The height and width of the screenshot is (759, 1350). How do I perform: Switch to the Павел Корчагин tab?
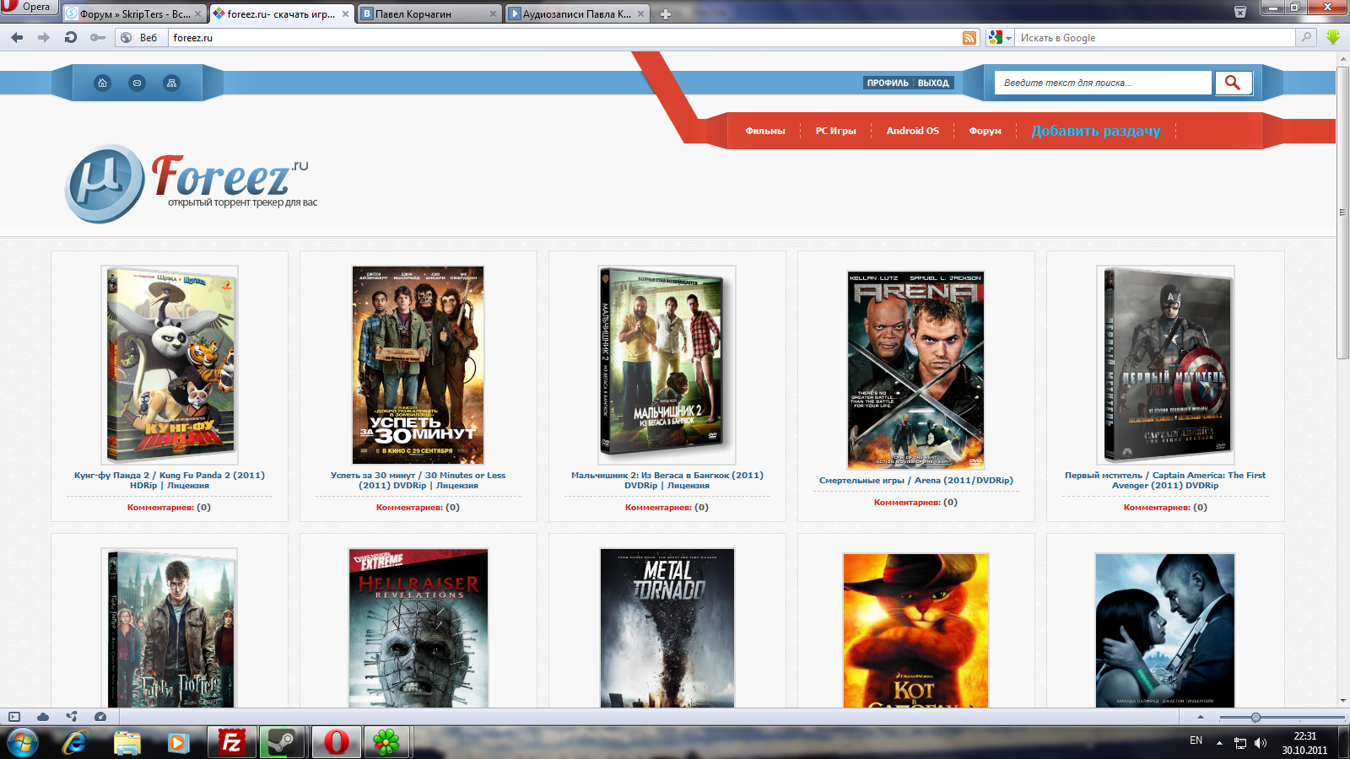tap(429, 13)
